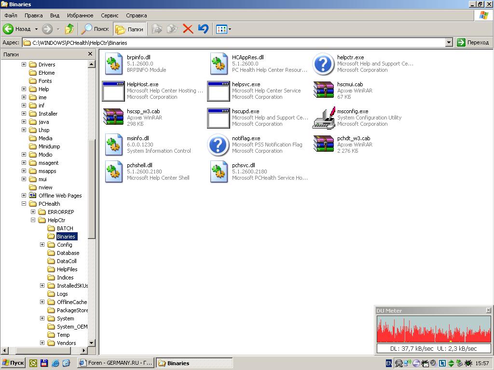
Task: Click the Up one level folder icon
Action: pos(69,29)
